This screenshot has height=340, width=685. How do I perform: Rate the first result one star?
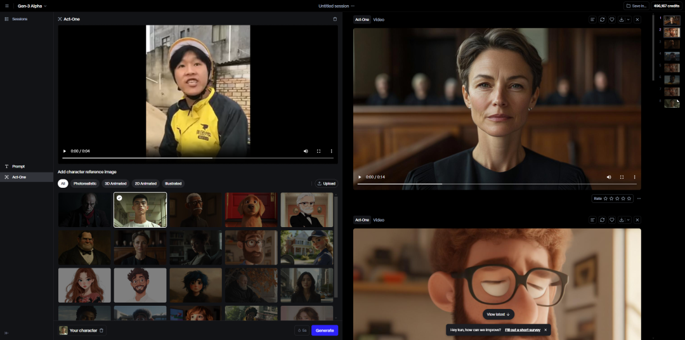point(606,199)
